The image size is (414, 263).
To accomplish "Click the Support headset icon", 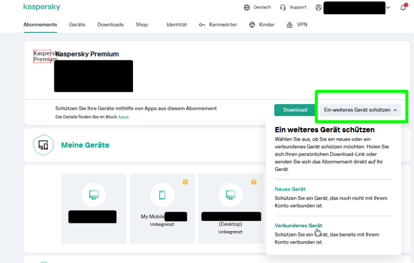I will tap(283, 7).
